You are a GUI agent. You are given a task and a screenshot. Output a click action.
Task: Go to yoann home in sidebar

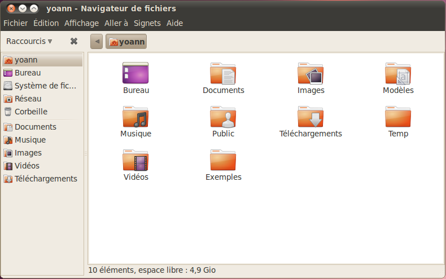click(x=42, y=60)
